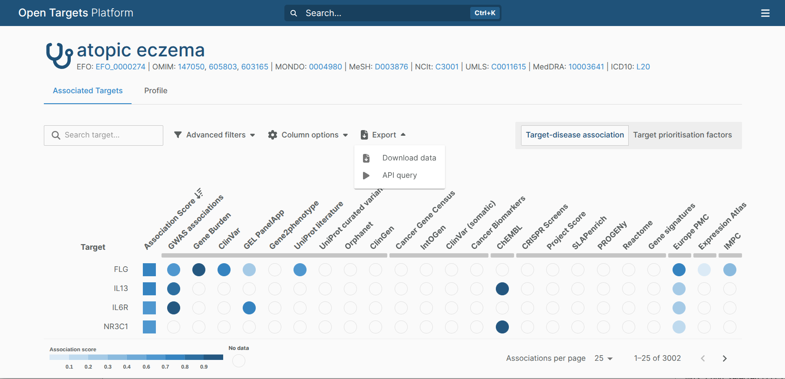Open the Profile tab
Image resolution: width=785 pixels, height=379 pixels.
point(155,91)
